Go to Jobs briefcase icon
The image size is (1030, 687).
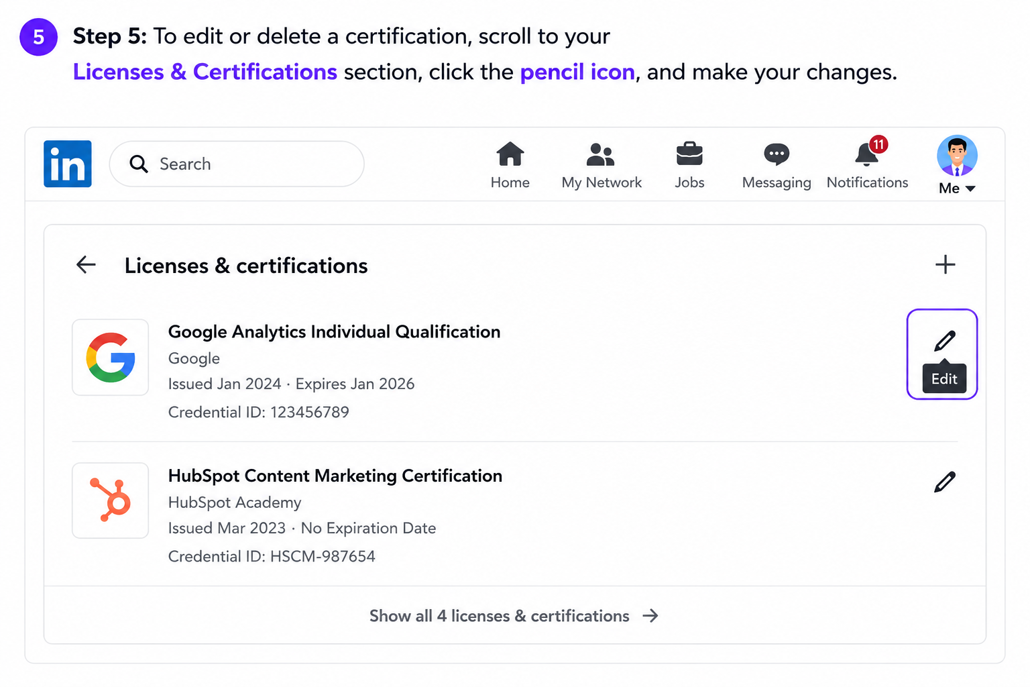point(689,154)
